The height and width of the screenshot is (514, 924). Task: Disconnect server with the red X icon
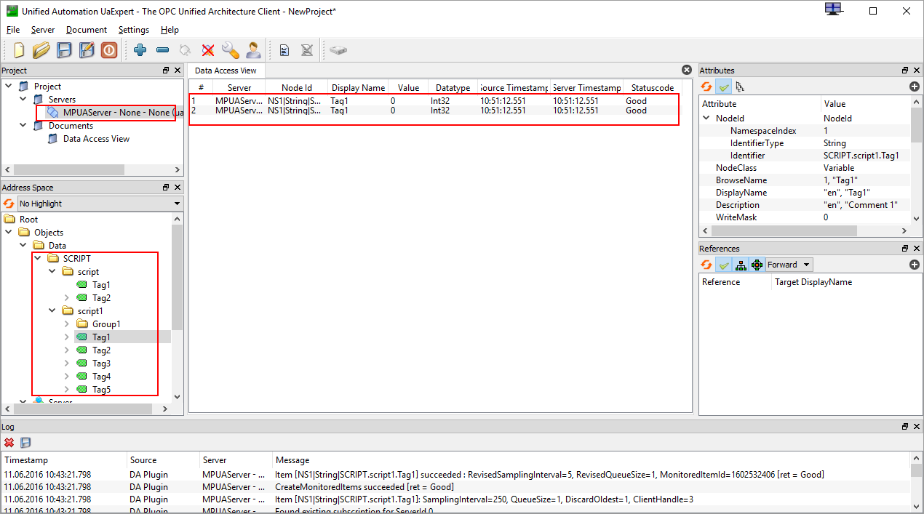point(208,50)
